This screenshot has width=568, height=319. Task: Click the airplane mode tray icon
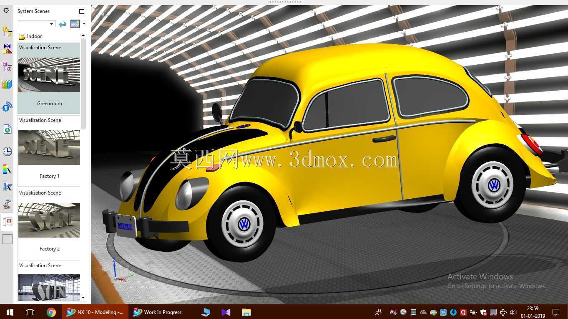pos(503,312)
